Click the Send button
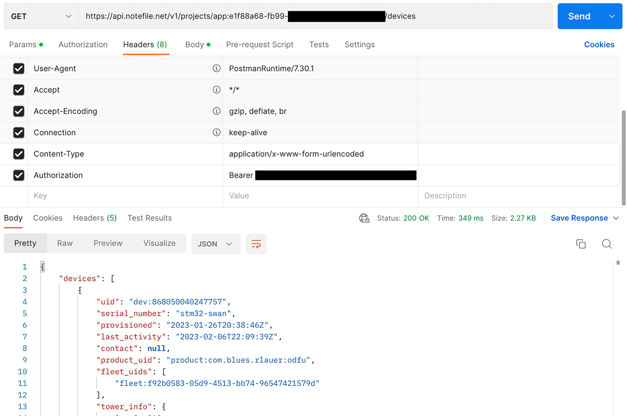Viewport: 627px width, 416px height. (579, 17)
